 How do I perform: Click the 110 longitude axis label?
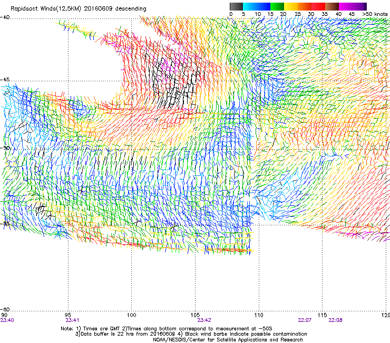[x=259, y=315]
